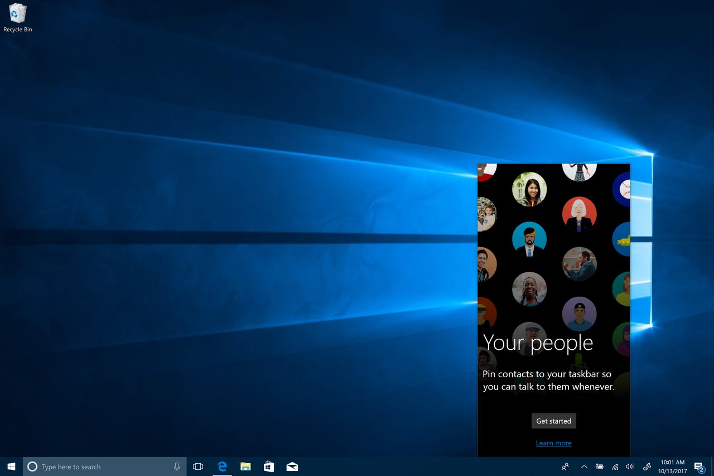Open the Learn more link
This screenshot has height=476, width=714.
tap(553, 443)
